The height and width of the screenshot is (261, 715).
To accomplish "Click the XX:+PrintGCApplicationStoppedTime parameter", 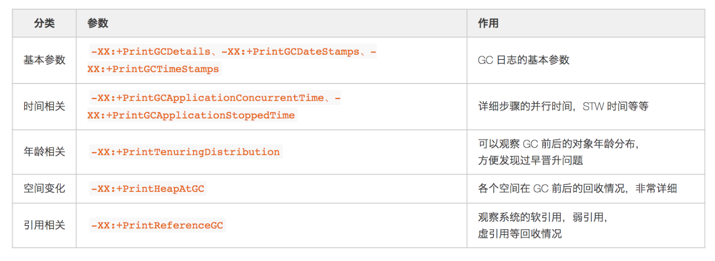I will point(191,115).
